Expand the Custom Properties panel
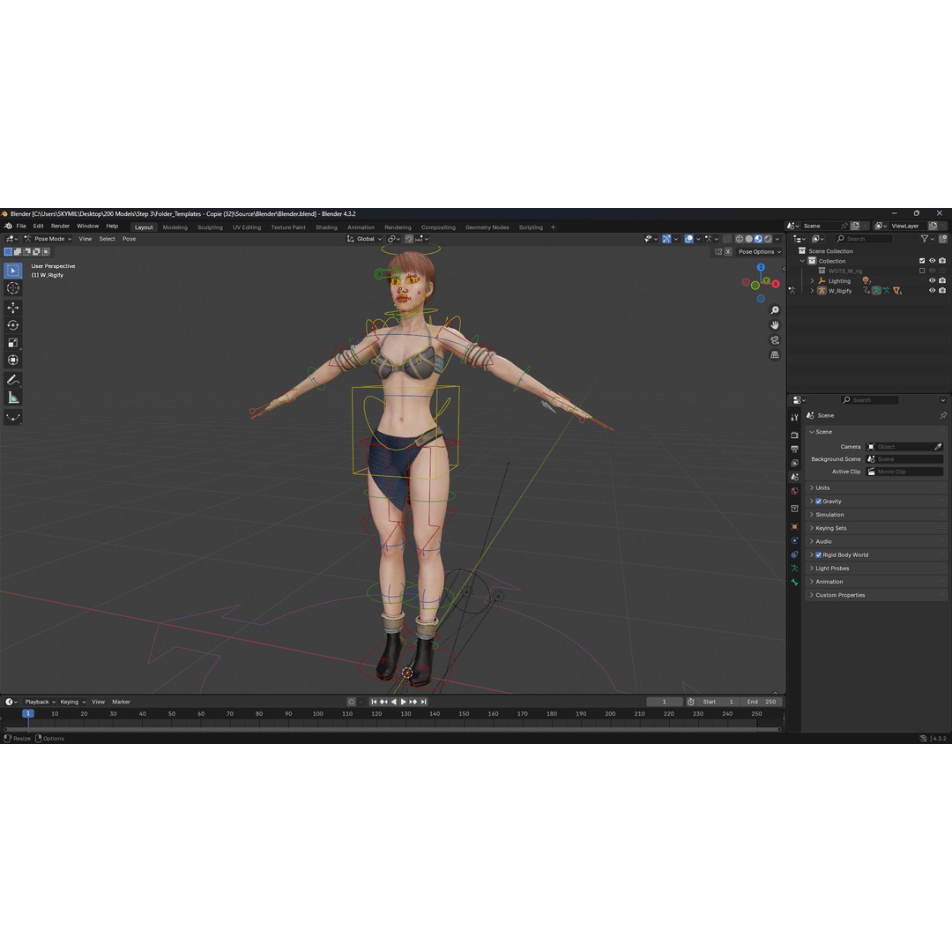 point(876,595)
